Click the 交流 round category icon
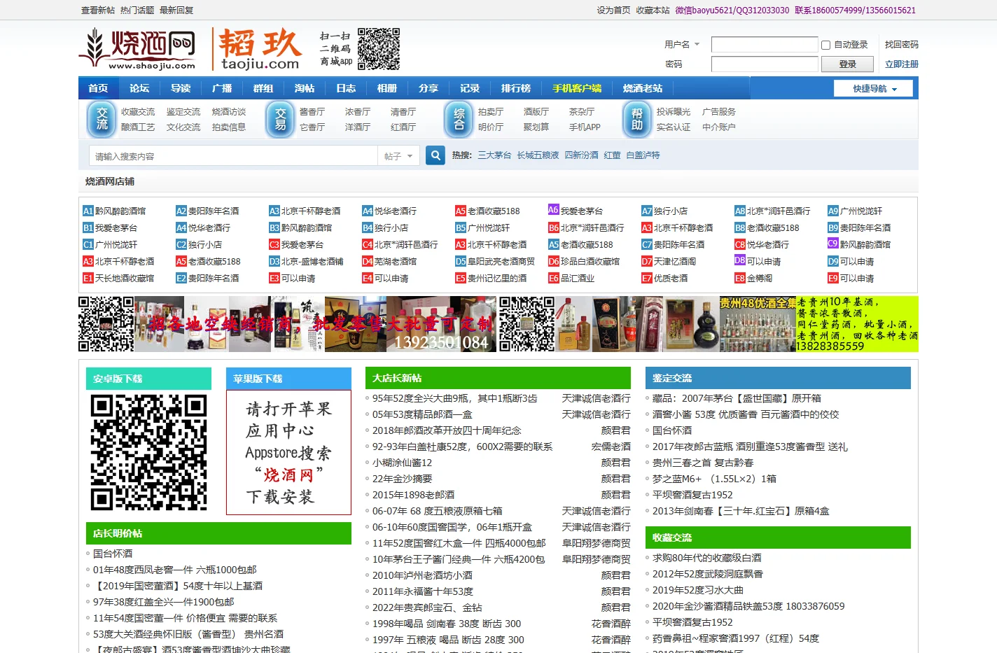997x653 pixels. pos(102,119)
